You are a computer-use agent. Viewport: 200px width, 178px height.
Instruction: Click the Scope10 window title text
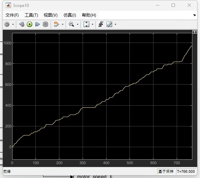pyautogui.click(x=21, y=6)
